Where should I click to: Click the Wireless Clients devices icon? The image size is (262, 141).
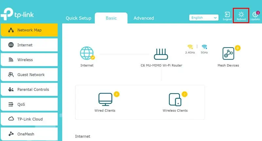click(x=175, y=100)
